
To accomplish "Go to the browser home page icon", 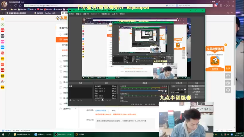I will coord(20,5).
